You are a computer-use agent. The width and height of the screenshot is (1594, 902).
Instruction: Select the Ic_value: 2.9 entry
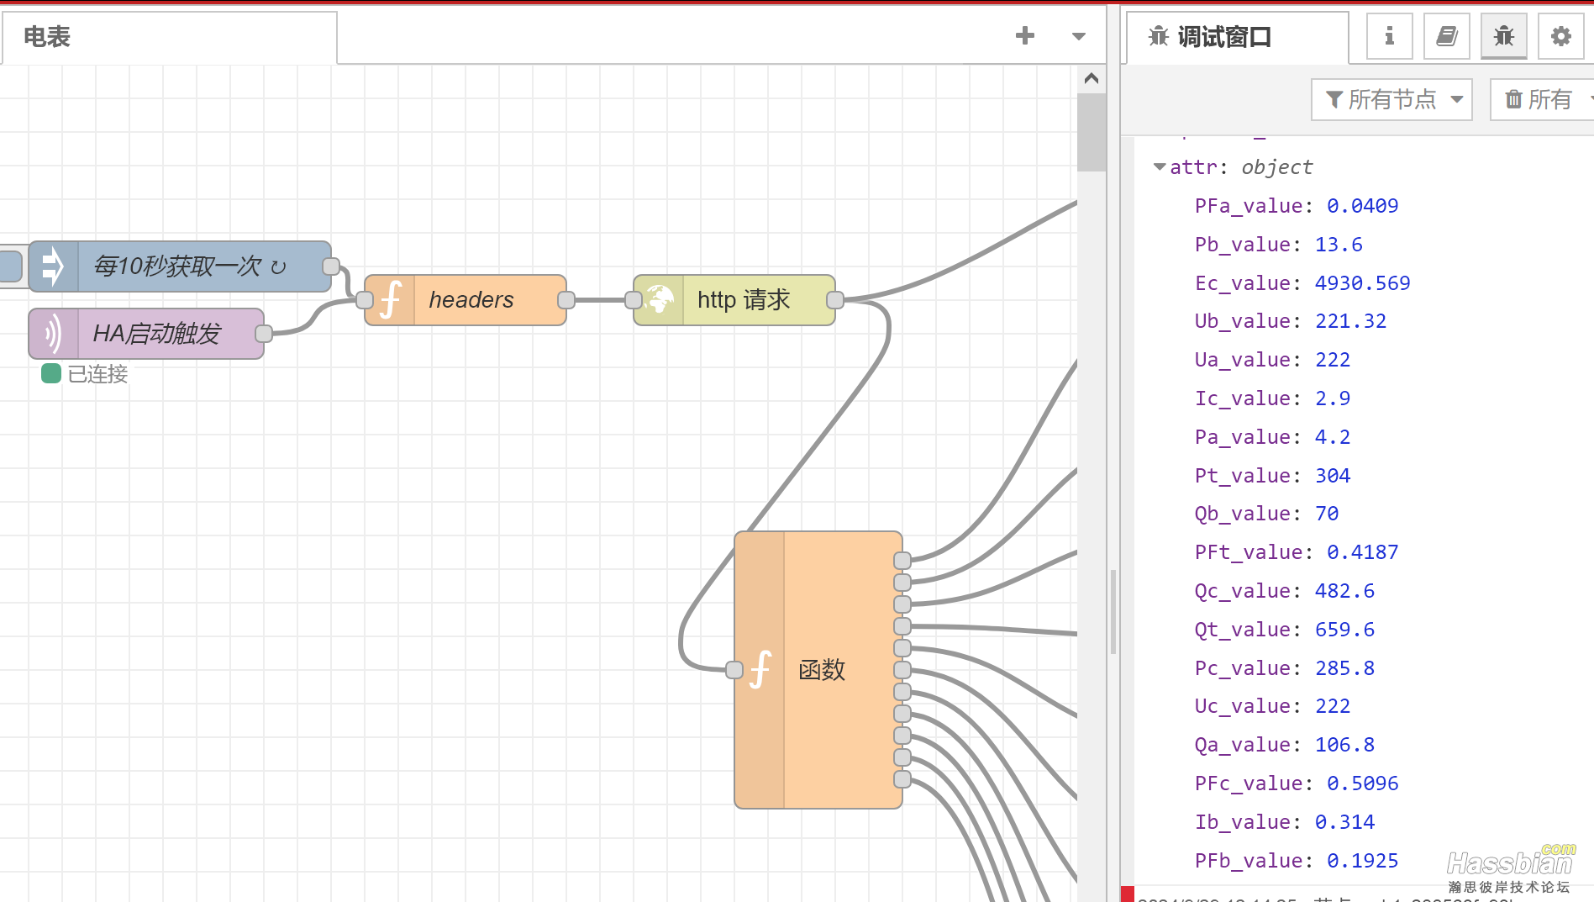click(x=1272, y=398)
